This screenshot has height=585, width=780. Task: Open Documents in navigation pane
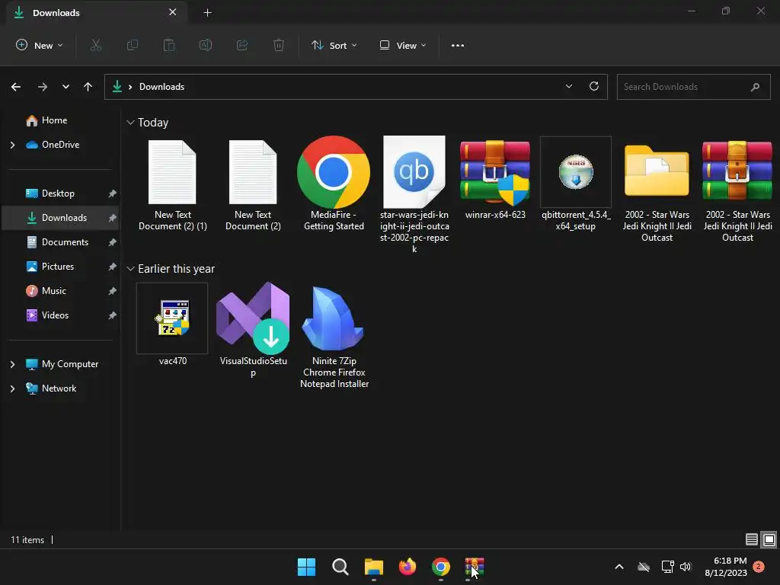point(66,242)
